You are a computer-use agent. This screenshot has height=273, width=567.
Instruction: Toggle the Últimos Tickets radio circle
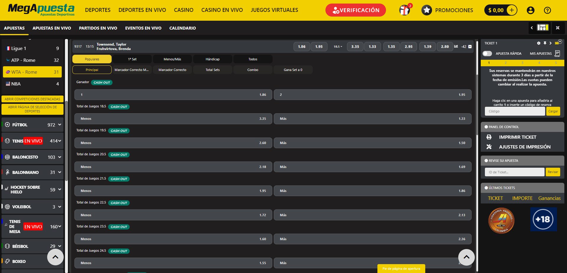tap(486, 188)
